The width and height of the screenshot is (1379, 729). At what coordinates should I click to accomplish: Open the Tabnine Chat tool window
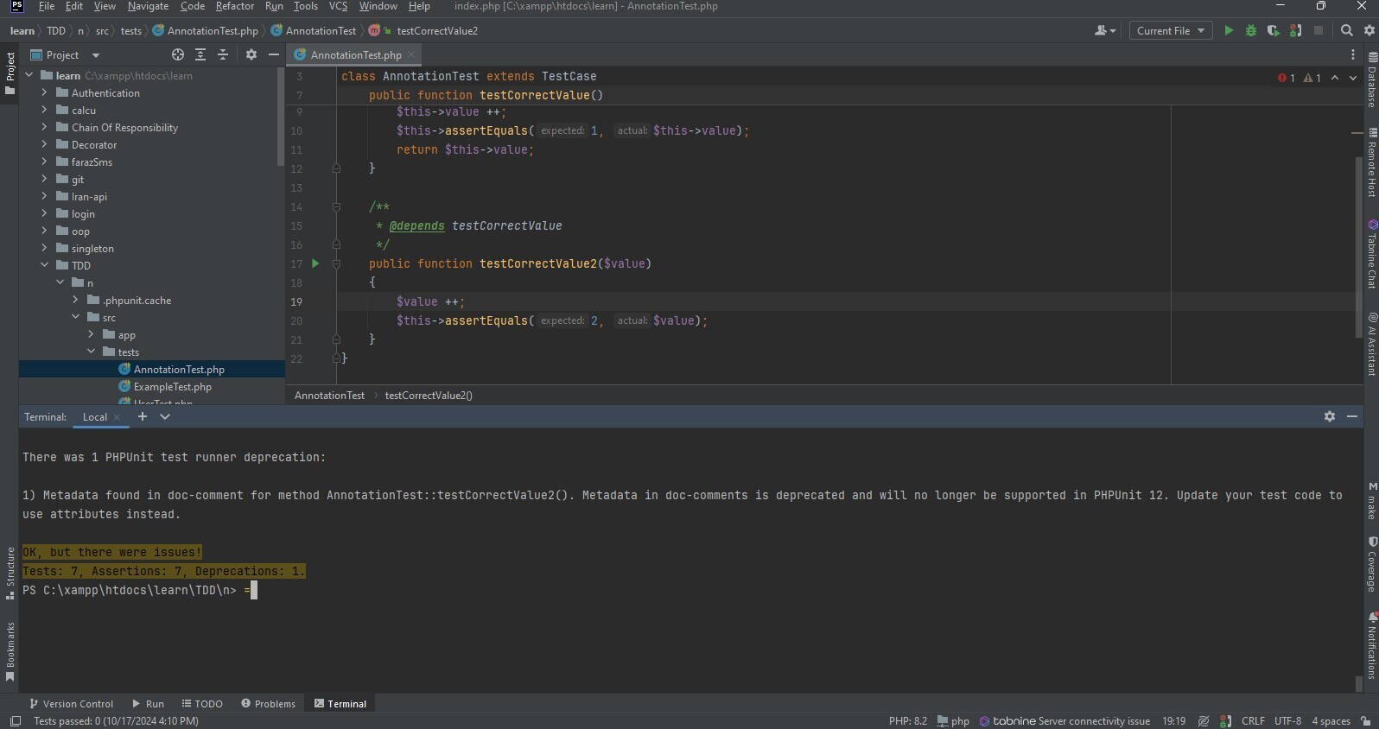point(1371,254)
